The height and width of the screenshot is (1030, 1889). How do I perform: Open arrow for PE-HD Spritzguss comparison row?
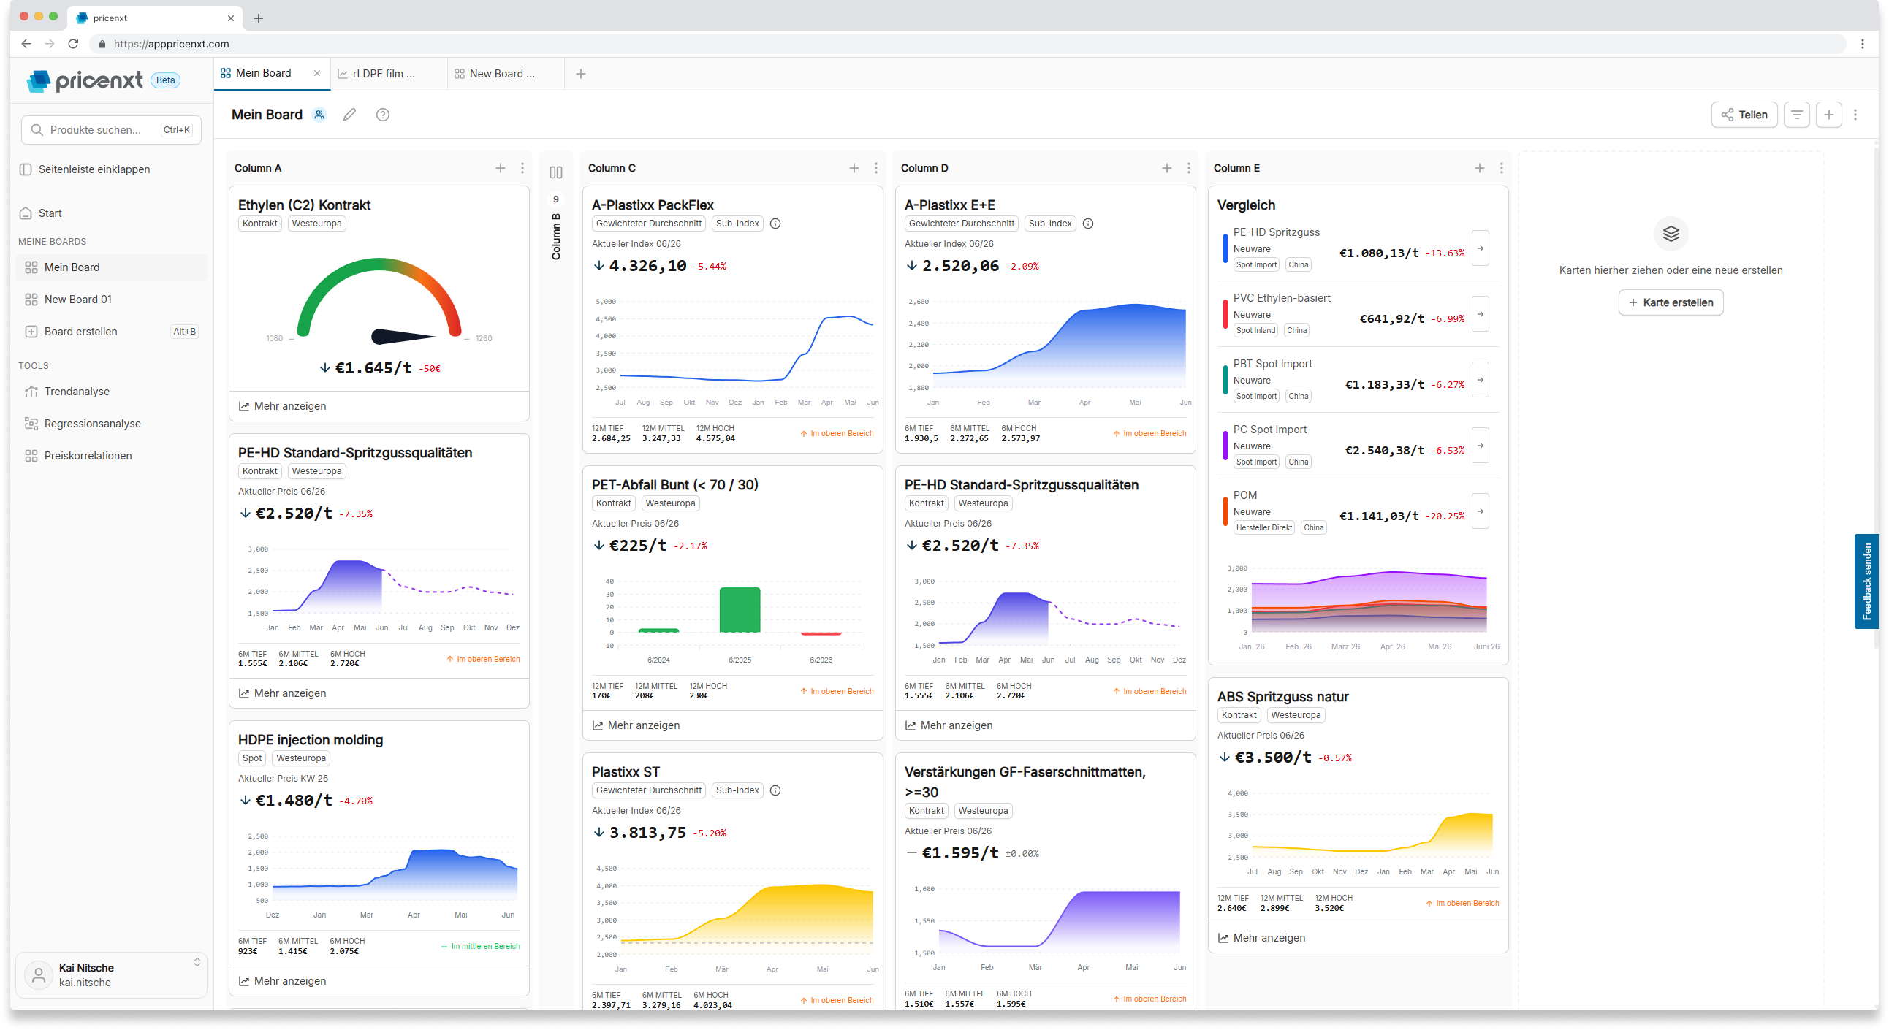point(1481,248)
